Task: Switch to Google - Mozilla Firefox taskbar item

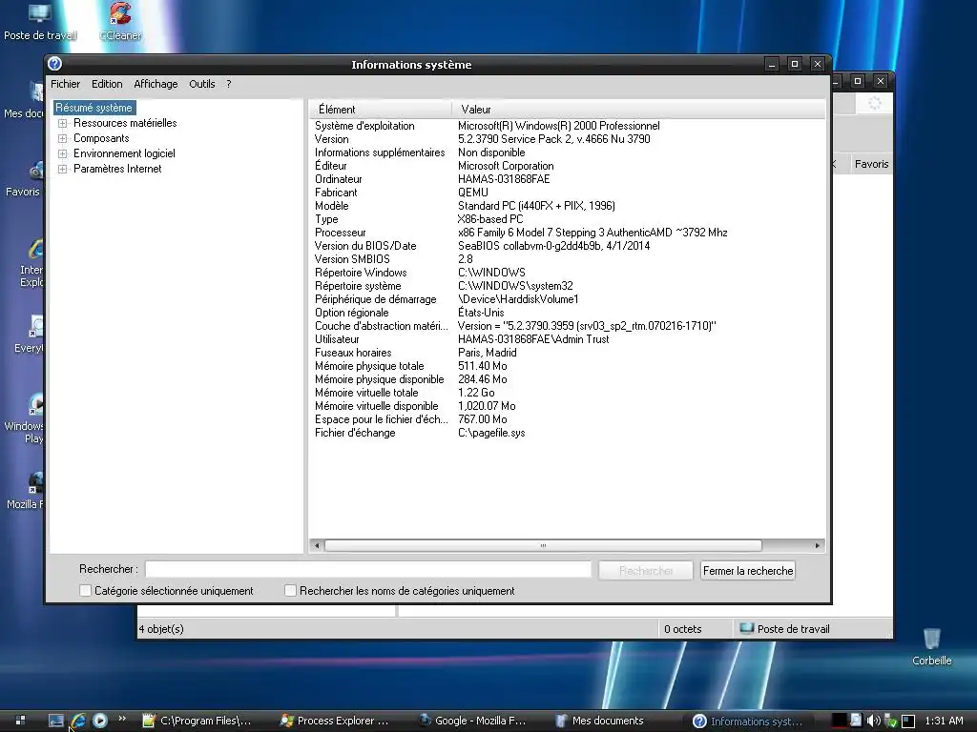Action: 473,721
